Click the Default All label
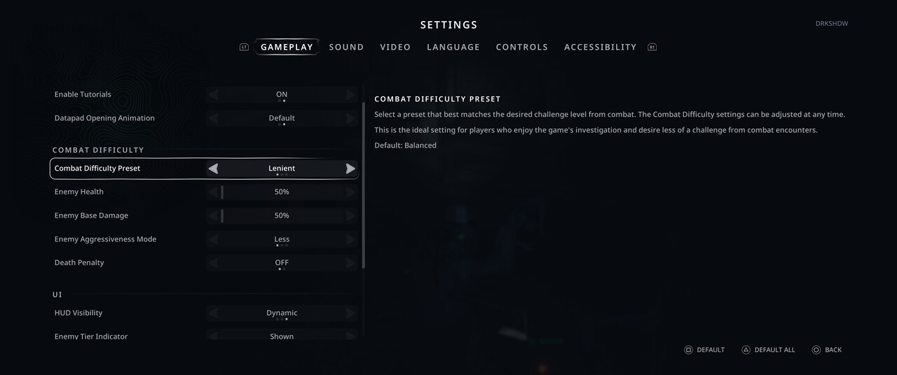The height and width of the screenshot is (375, 897). coord(774,350)
